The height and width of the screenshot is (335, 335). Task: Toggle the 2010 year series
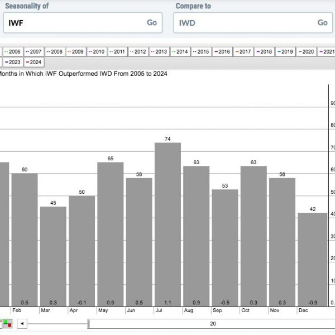[97, 52]
